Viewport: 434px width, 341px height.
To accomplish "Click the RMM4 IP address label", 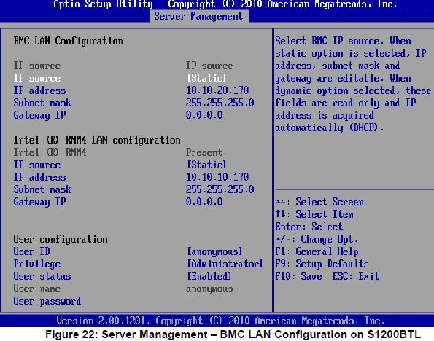I will pyautogui.click(x=39, y=177).
